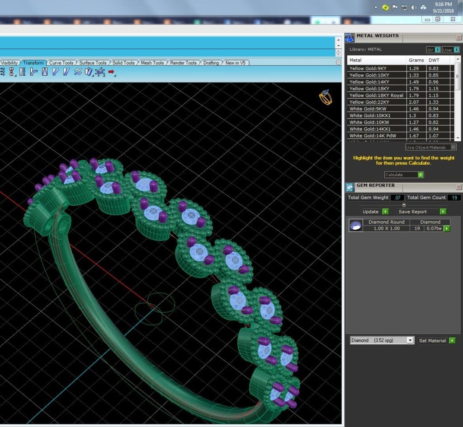Open the toolbar options gear
Viewport: 463px width, 427px height.
click(x=338, y=62)
